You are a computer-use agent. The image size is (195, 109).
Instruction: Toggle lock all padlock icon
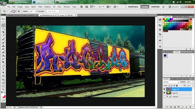click(x=177, y=85)
